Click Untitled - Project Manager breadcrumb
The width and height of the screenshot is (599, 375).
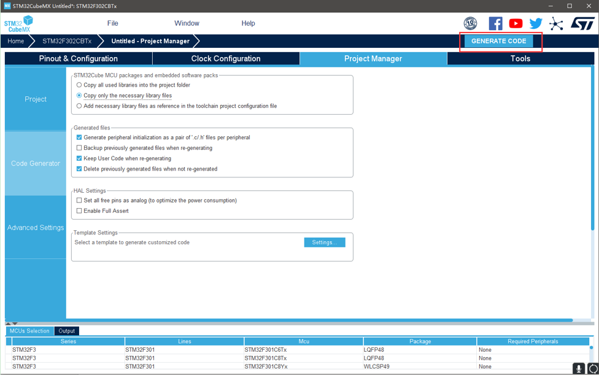click(x=150, y=41)
